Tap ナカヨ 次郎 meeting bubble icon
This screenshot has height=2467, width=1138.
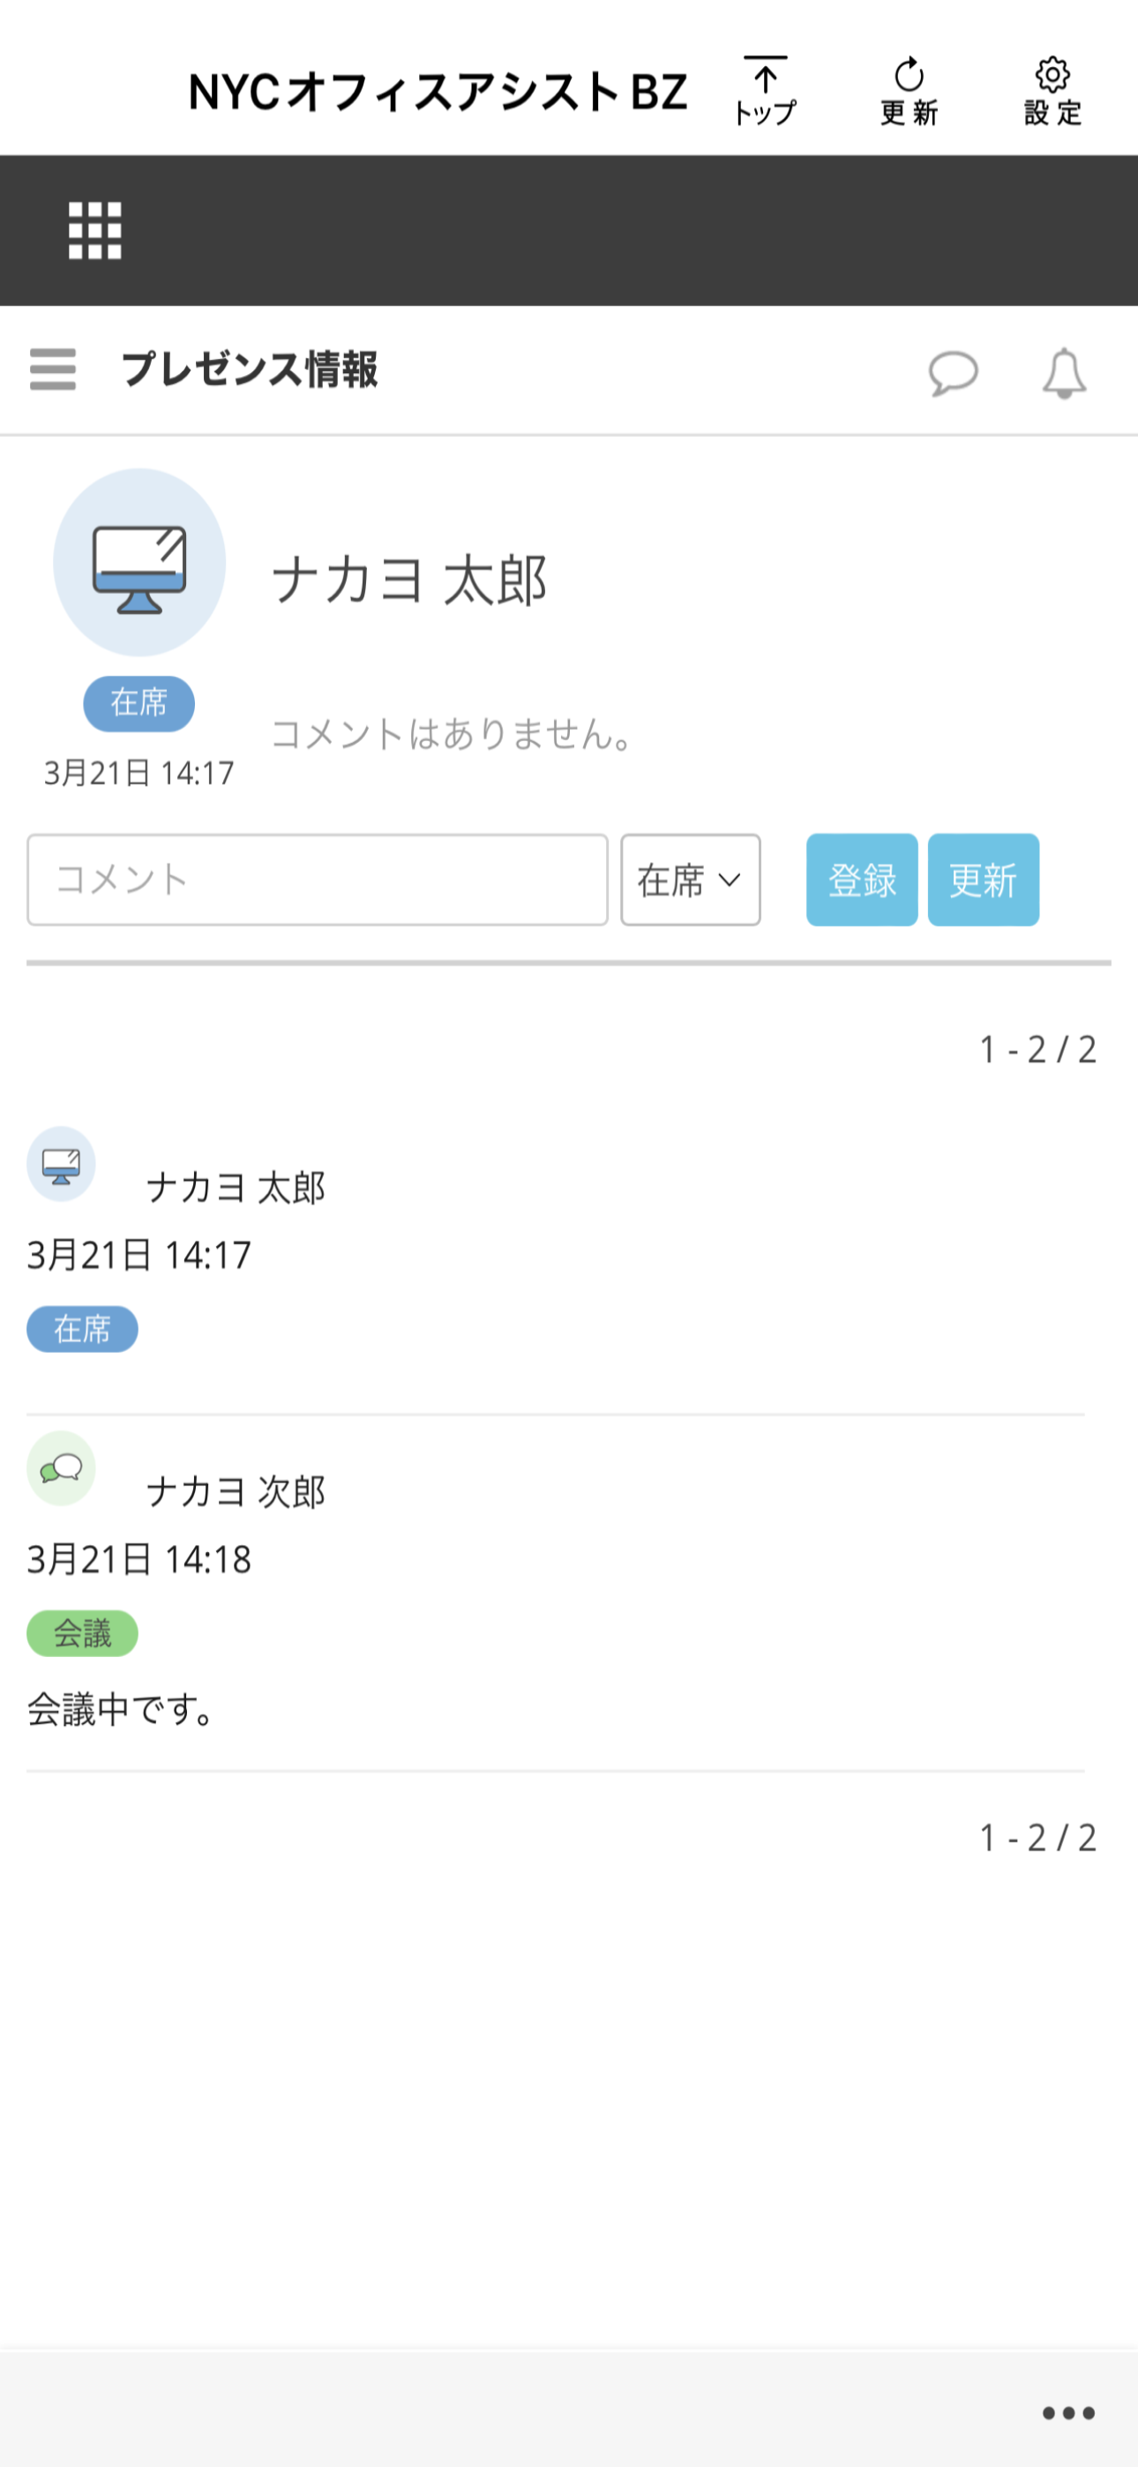pos(61,1468)
